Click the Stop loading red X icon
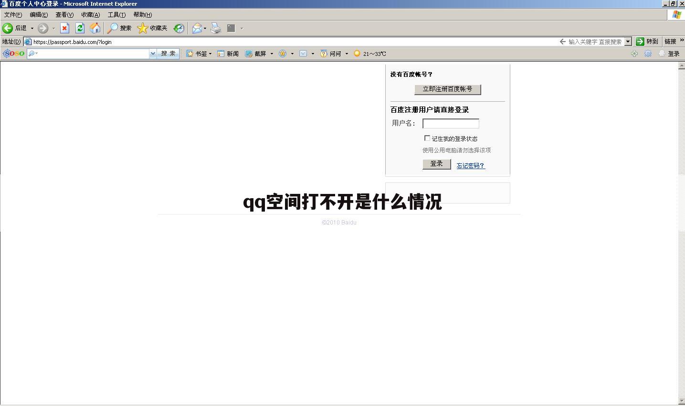The height and width of the screenshot is (406, 685). (x=64, y=28)
